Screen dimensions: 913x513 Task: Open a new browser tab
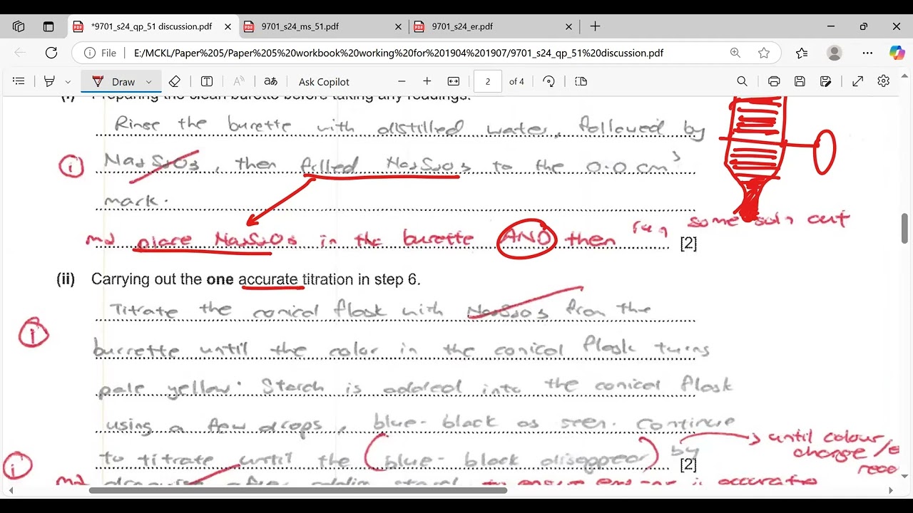coord(595,26)
